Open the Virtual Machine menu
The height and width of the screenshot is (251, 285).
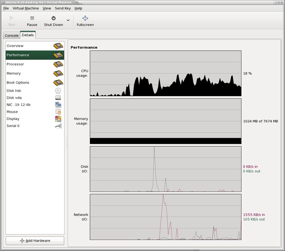(26, 8)
